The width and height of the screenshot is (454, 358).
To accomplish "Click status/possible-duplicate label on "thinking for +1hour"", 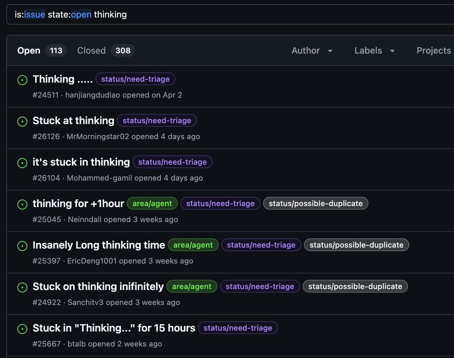I will coord(316,204).
